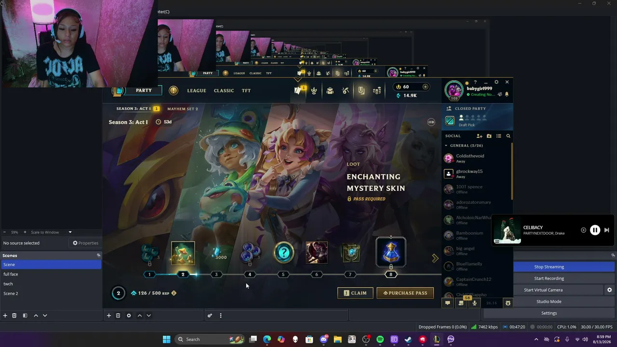
Task: Add a new scene with plus icon
Action: tap(5, 316)
